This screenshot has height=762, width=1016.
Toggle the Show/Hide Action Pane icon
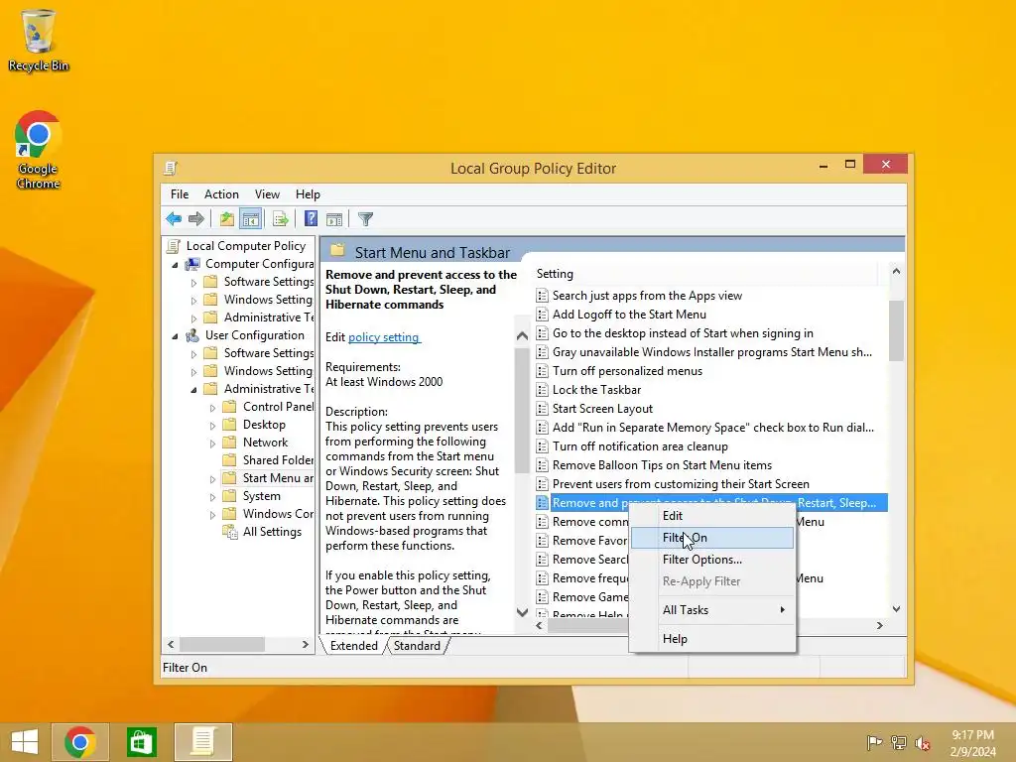pyautogui.click(x=334, y=219)
